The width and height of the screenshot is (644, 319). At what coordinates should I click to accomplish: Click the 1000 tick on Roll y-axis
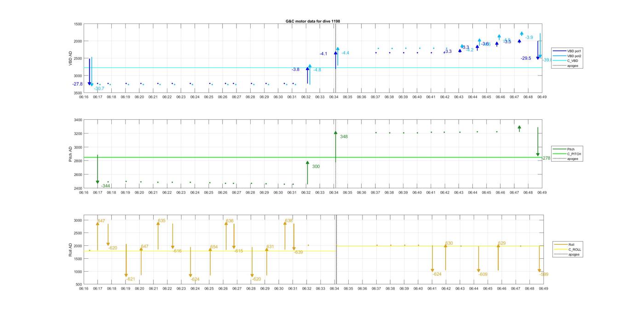pyautogui.click(x=77, y=272)
